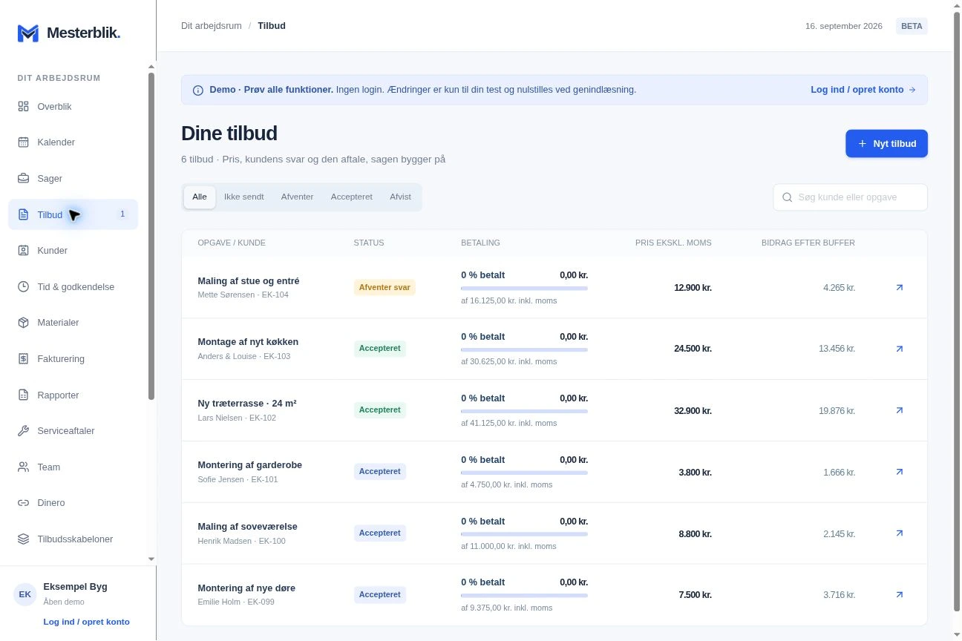Create a new offer with Nyt tilbud
Viewport: 962px width, 641px height.
(x=886, y=144)
